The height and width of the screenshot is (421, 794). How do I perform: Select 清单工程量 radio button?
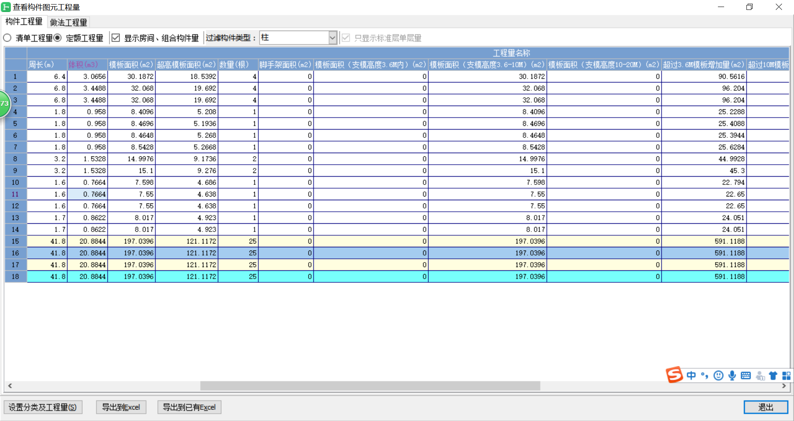click(x=7, y=38)
